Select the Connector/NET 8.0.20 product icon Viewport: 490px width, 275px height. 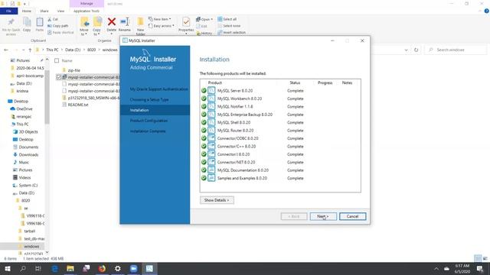coord(211,162)
